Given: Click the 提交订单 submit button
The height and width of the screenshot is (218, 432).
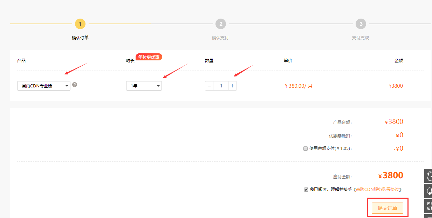Looking at the screenshot, I should pos(387,208).
